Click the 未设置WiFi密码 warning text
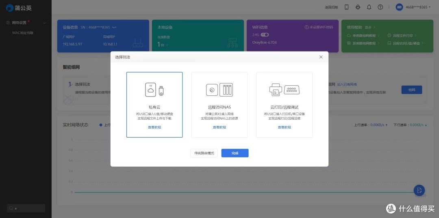439x218 pixels. [322, 27]
